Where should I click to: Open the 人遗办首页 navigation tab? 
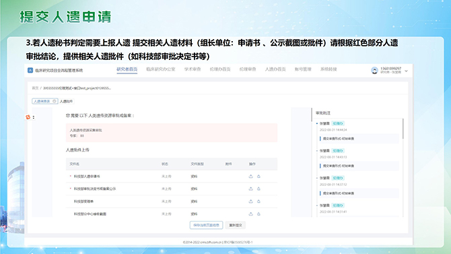pos(275,69)
